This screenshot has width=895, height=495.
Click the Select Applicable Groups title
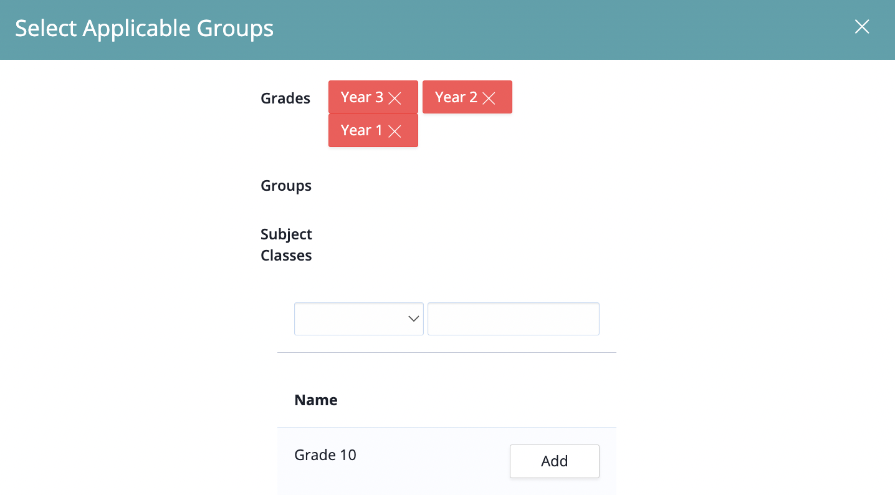pyautogui.click(x=145, y=28)
